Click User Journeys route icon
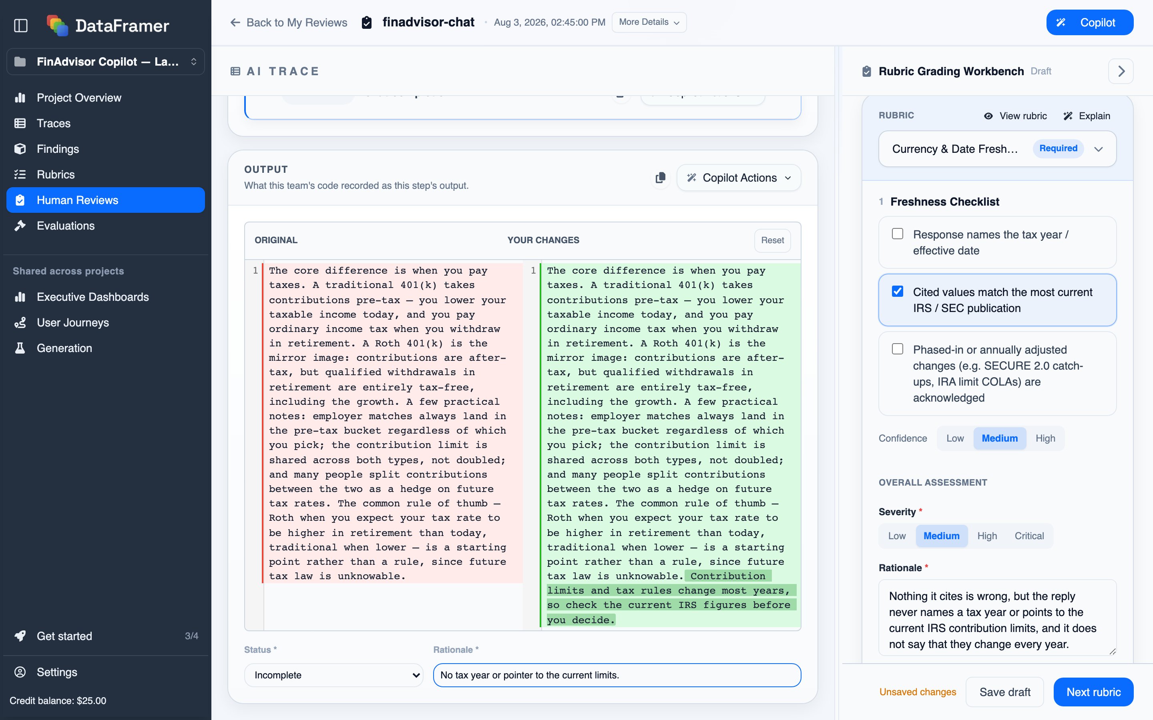Viewport: 1153px width, 720px height. click(20, 322)
